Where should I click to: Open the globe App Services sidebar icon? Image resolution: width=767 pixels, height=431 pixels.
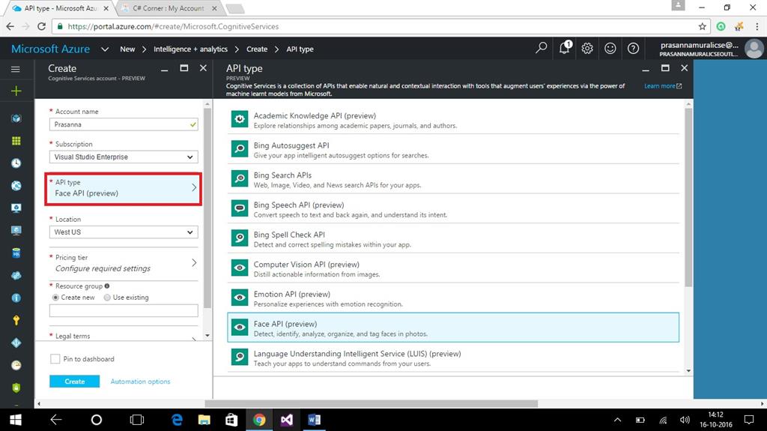pyautogui.click(x=16, y=186)
